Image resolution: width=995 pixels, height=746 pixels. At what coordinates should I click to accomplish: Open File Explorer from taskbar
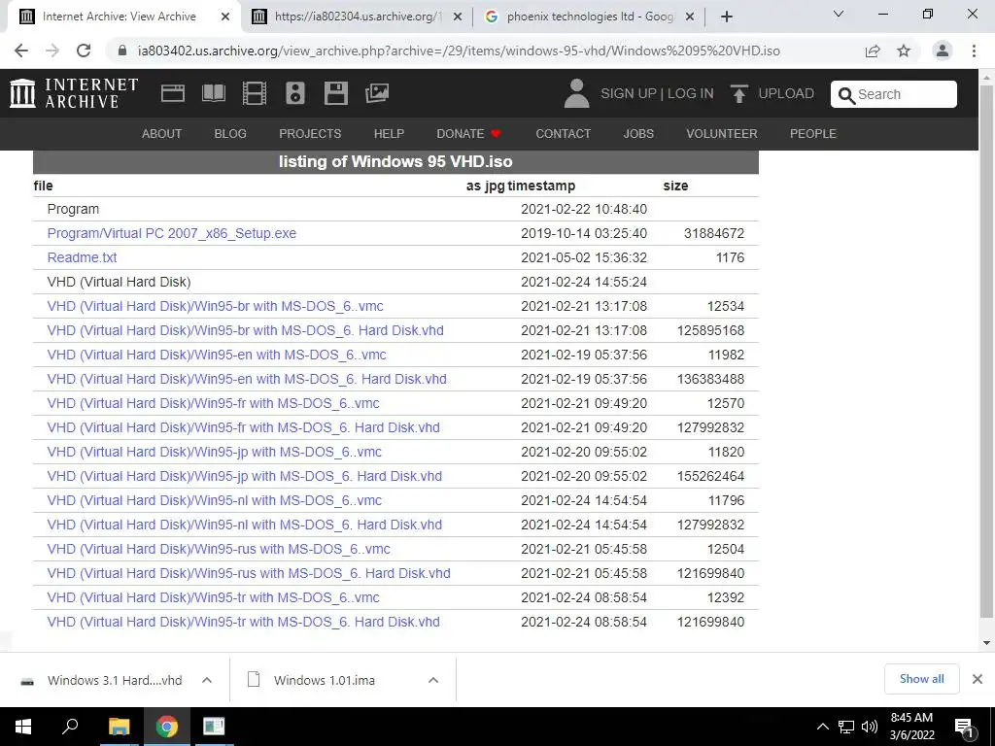119,727
